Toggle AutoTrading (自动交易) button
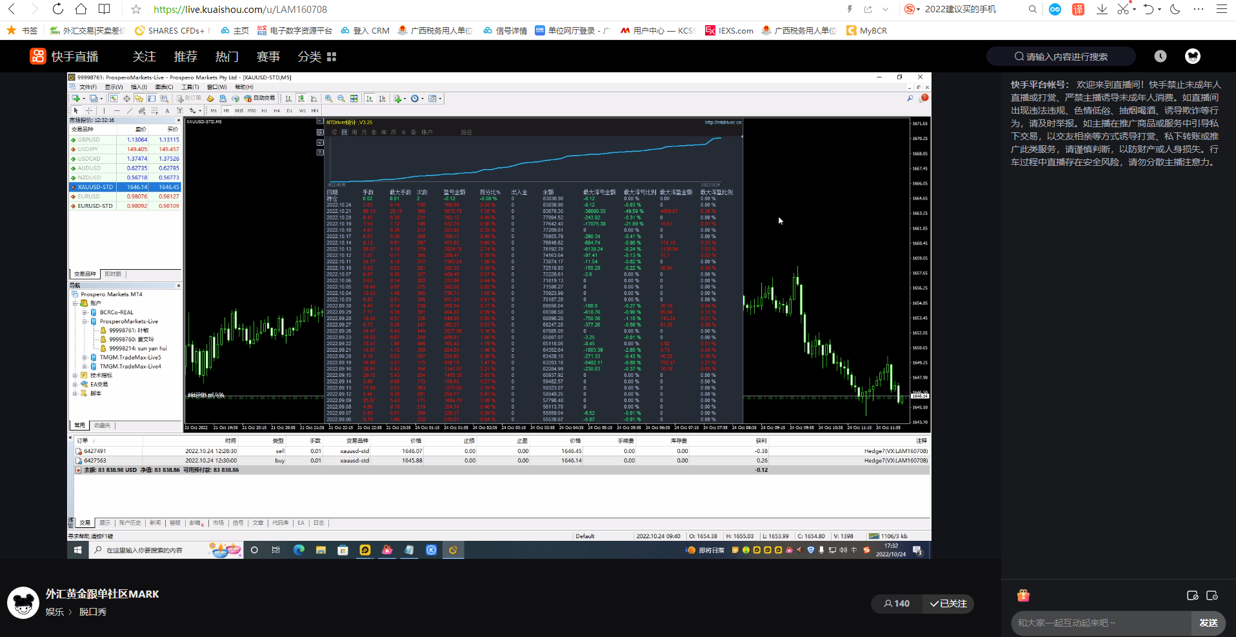The height and width of the screenshot is (637, 1236). pos(260,99)
